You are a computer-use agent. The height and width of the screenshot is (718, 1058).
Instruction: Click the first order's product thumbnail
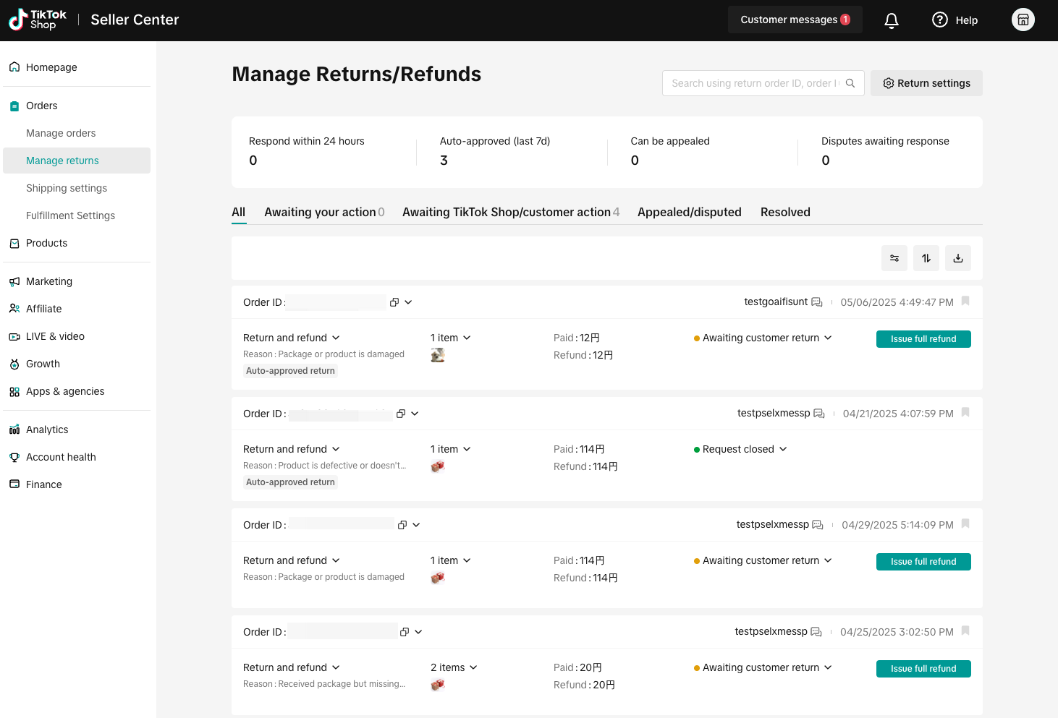[438, 355]
